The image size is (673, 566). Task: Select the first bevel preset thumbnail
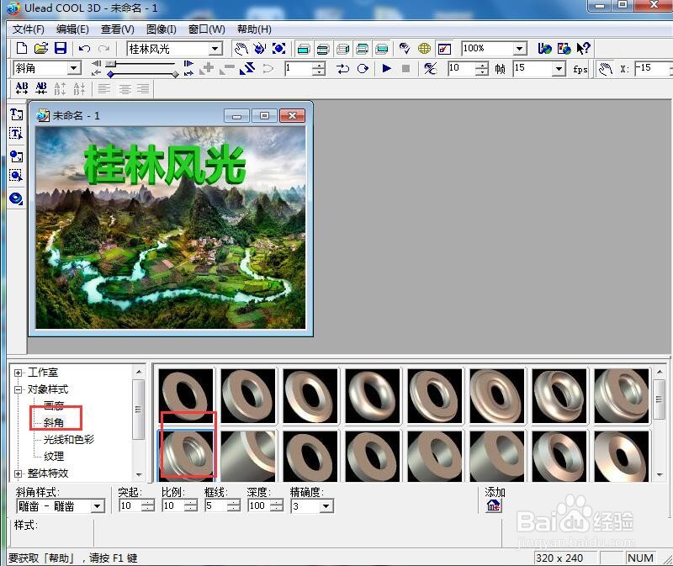click(x=186, y=396)
